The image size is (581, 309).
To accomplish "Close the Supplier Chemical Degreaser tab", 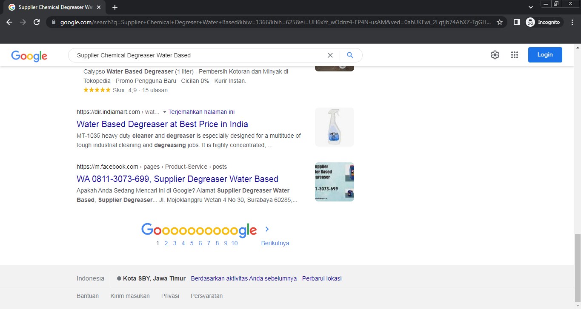I will click(99, 7).
